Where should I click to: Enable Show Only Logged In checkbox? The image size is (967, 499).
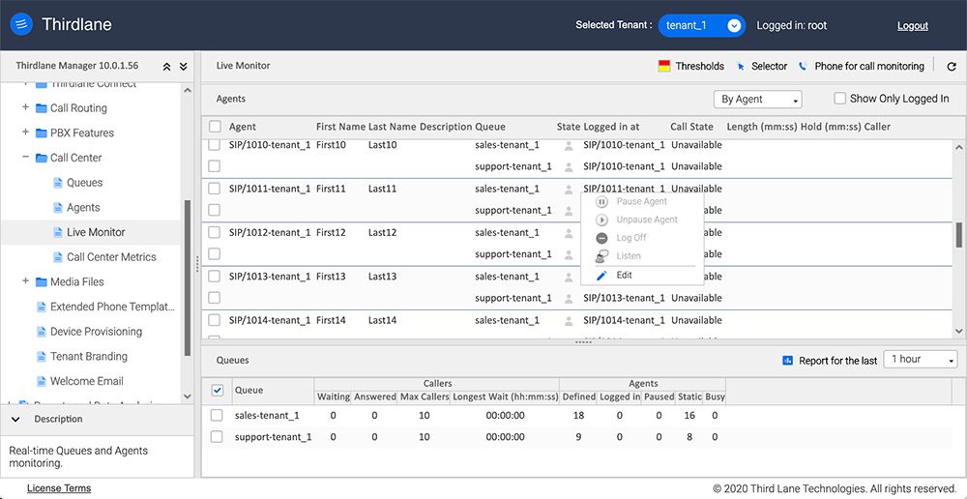click(840, 99)
